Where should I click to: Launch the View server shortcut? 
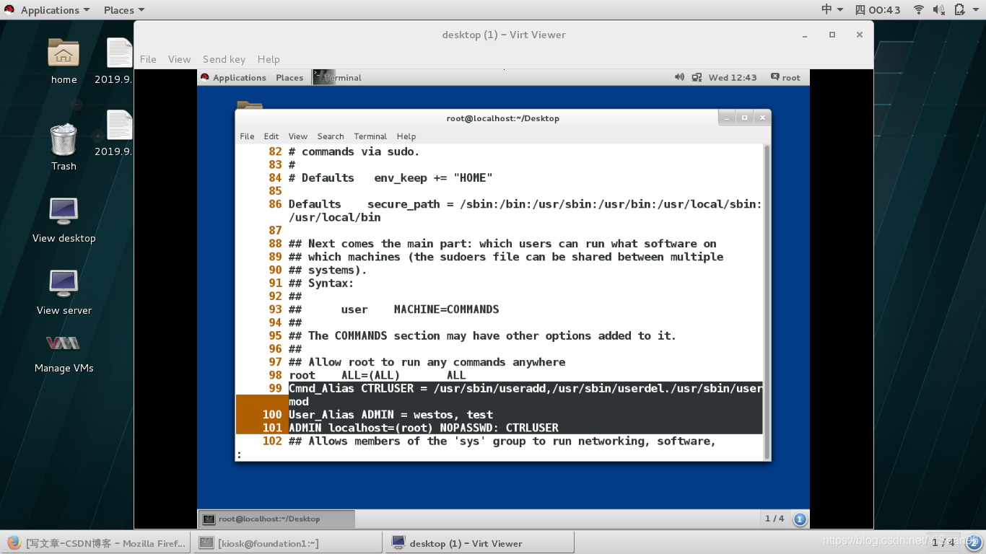pos(64,283)
